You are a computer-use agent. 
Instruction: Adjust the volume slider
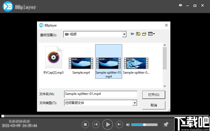(x=144, y=125)
